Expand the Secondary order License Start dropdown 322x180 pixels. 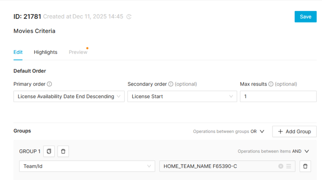point(182,96)
